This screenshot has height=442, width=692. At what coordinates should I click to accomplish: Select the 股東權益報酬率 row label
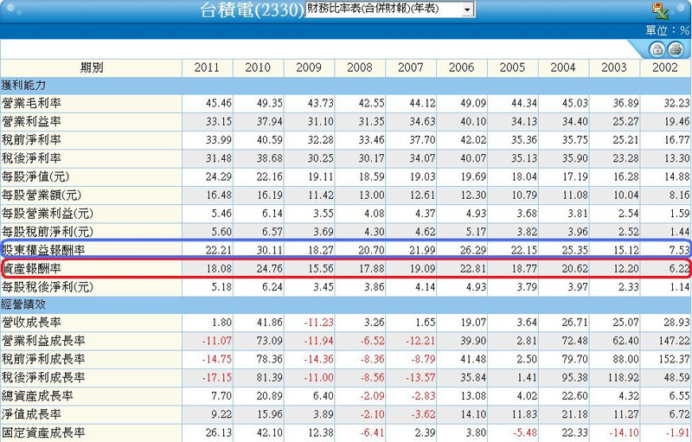tap(43, 251)
